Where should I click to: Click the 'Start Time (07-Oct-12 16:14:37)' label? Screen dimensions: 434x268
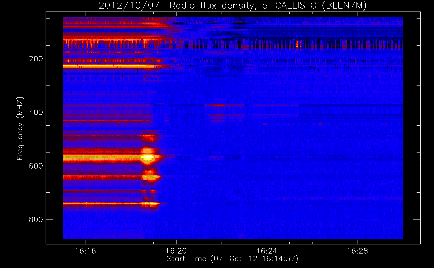click(x=232, y=259)
